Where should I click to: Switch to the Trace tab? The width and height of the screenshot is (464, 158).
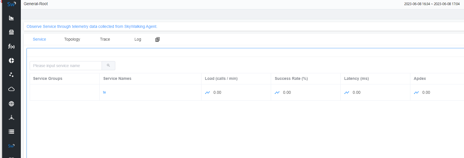click(x=105, y=39)
